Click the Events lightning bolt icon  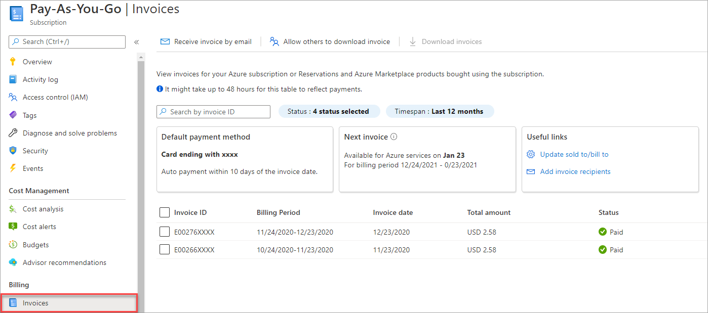point(13,168)
